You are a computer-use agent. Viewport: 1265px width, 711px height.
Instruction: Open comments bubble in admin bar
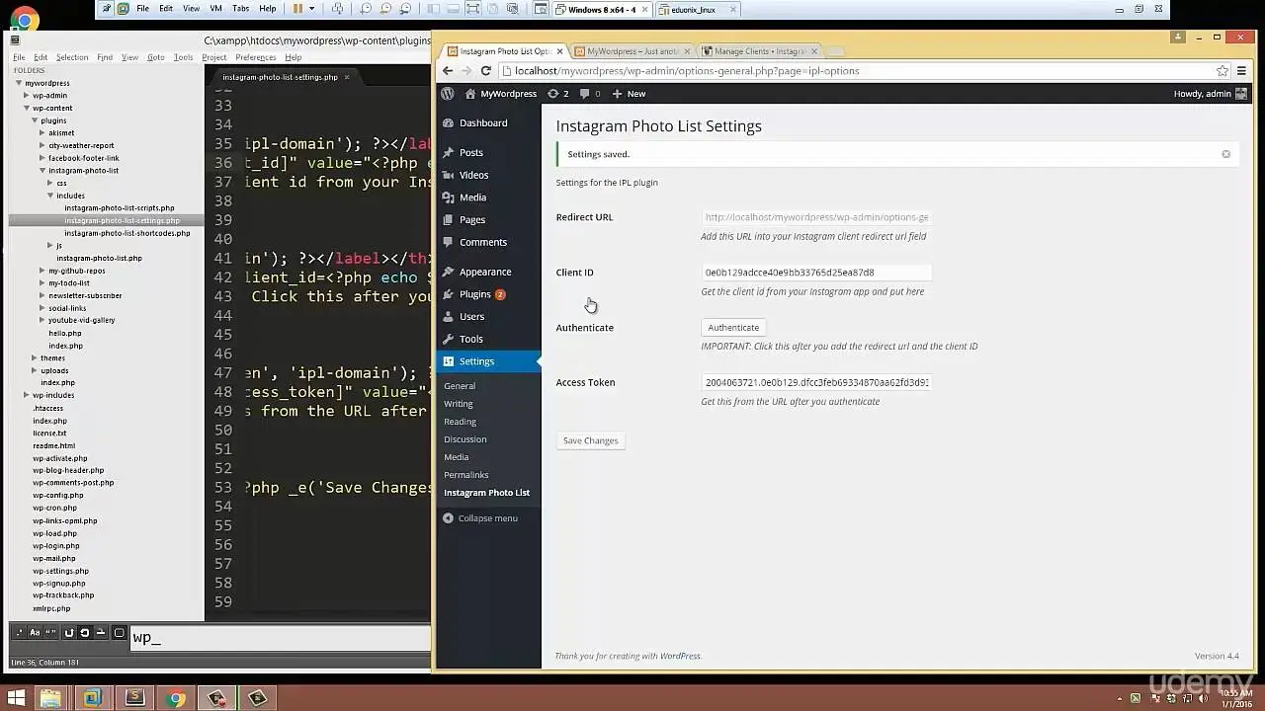[x=590, y=94]
